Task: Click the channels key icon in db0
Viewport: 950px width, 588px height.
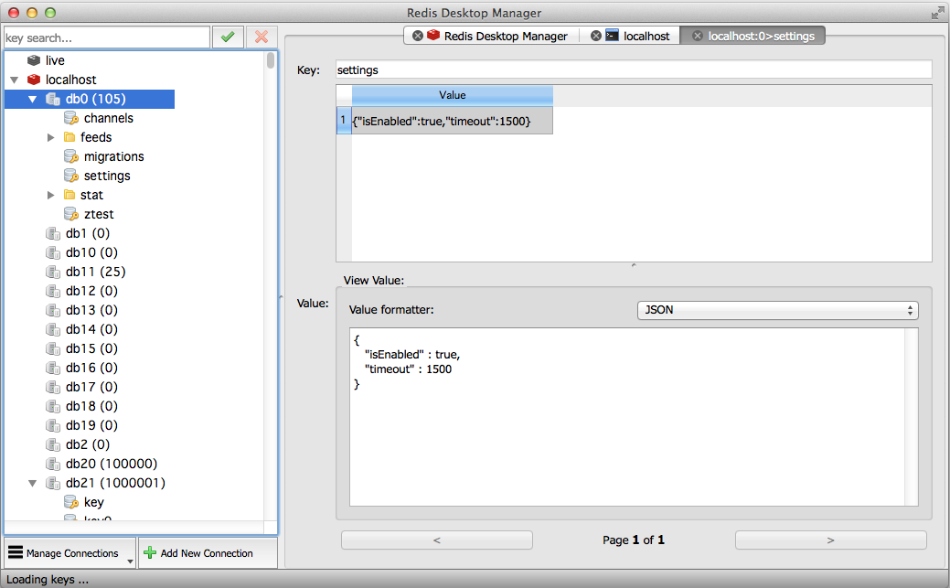Action: click(71, 118)
